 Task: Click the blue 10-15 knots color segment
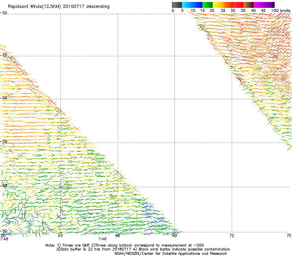pyautogui.click(x=197, y=5)
